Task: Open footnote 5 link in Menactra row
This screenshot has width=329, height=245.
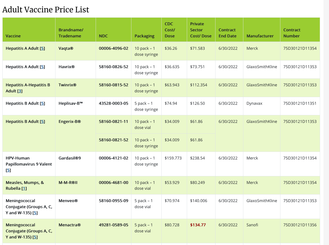Action: pos(35,237)
